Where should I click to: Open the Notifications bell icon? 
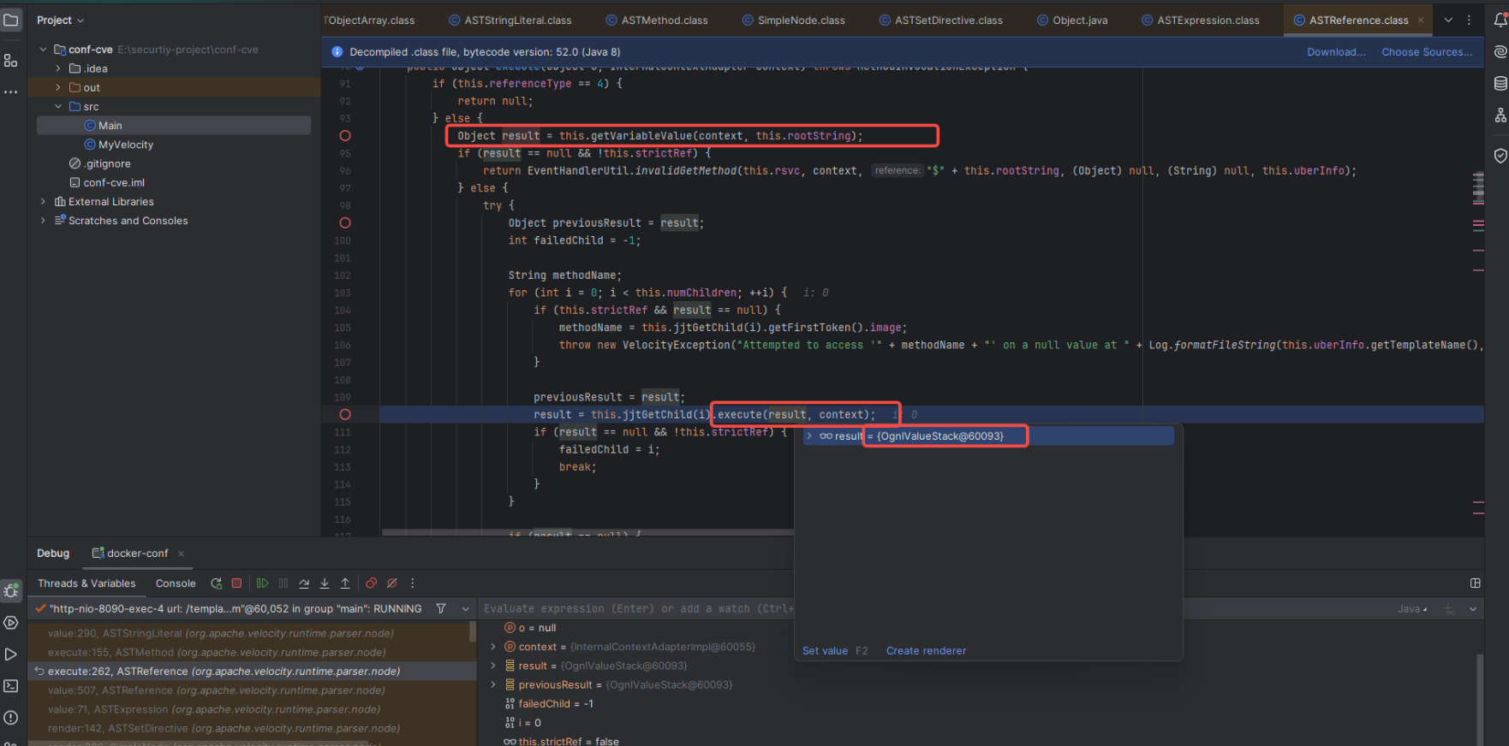(1500, 20)
